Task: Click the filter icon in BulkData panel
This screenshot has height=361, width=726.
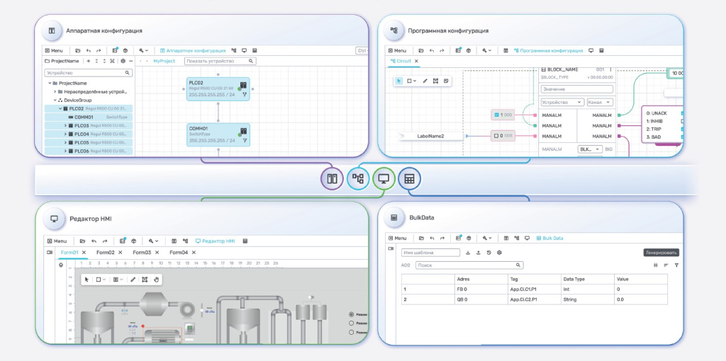Action: pyautogui.click(x=676, y=265)
